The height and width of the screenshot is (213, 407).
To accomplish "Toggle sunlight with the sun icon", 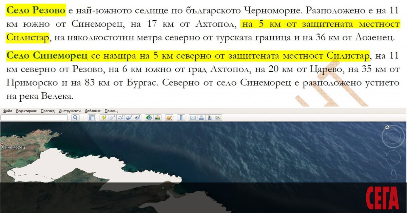I will 157,118.
